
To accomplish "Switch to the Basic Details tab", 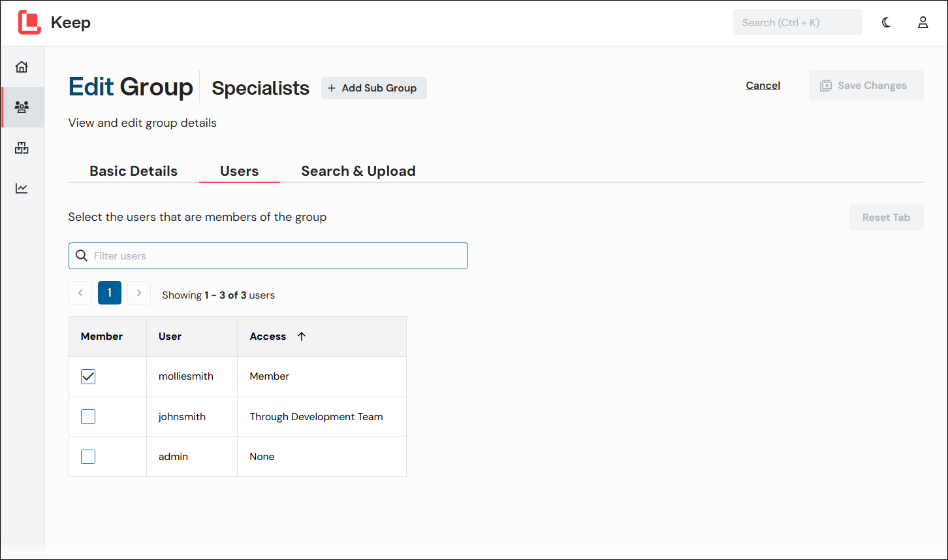I will 133,171.
